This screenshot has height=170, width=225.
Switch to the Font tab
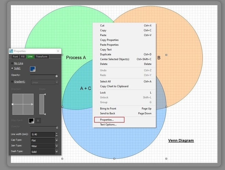pos(15,57)
